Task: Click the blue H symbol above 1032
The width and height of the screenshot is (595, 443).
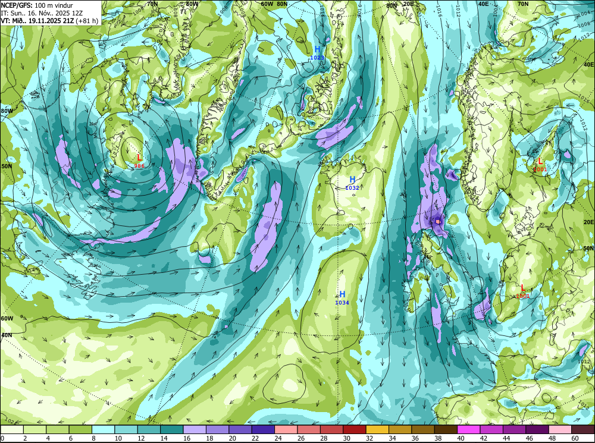Action: tap(352, 180)
